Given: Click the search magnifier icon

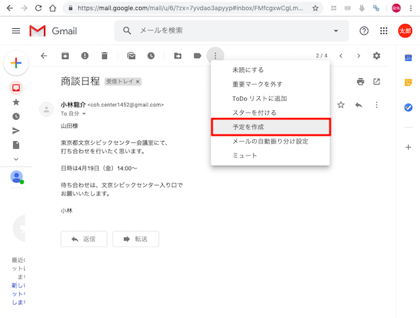Looking at the screenshot, I should tap(127, 31).
